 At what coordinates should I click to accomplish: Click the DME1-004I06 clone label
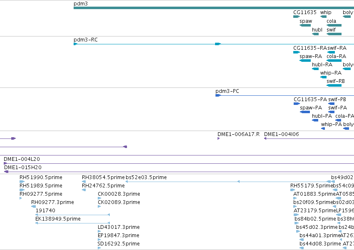click(281, 134)
